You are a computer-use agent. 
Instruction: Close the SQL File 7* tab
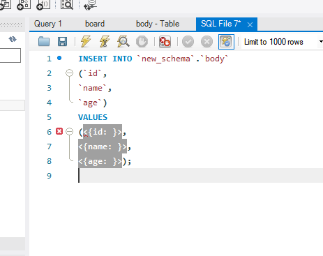(250, 24)
